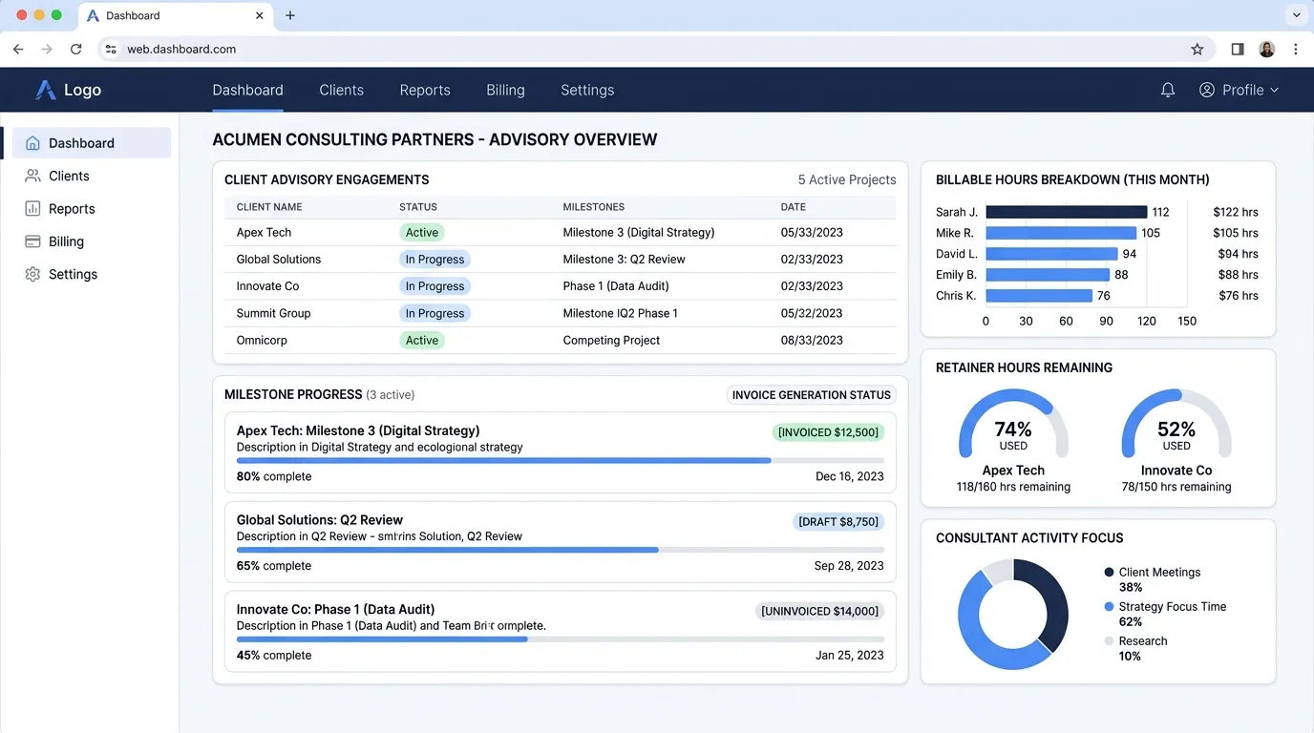Image resolution: width=1314 pixels, height=733 pixels.
Task: Click the Strategy Focus Time legend dot
Action: [1109, 607]
